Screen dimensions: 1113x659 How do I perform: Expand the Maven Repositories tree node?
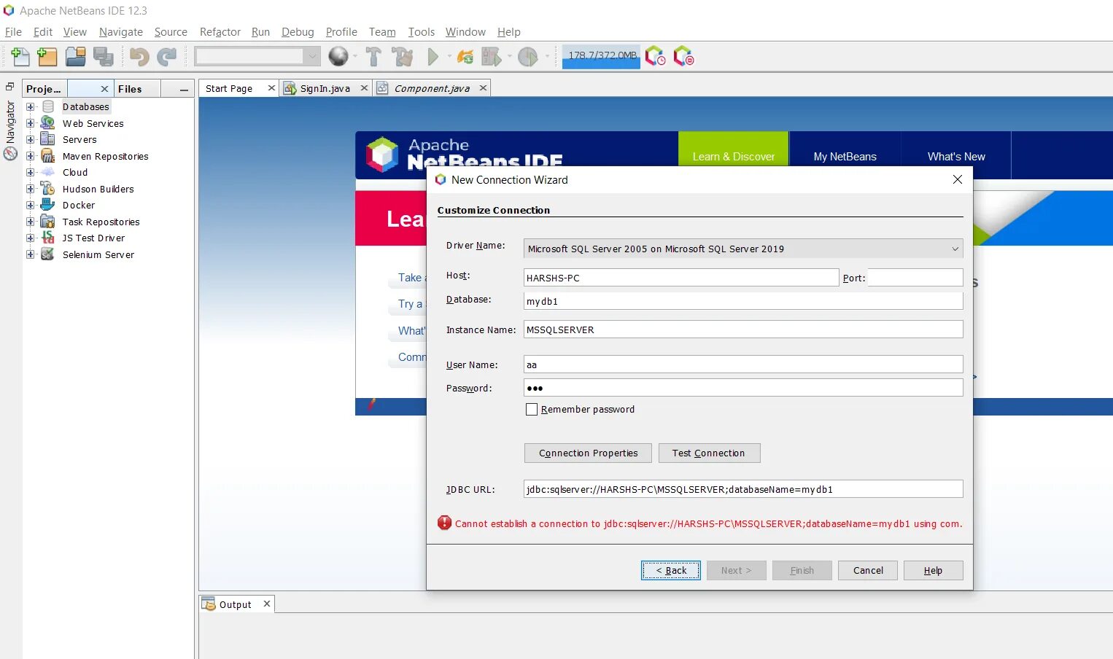coord(31,156)
